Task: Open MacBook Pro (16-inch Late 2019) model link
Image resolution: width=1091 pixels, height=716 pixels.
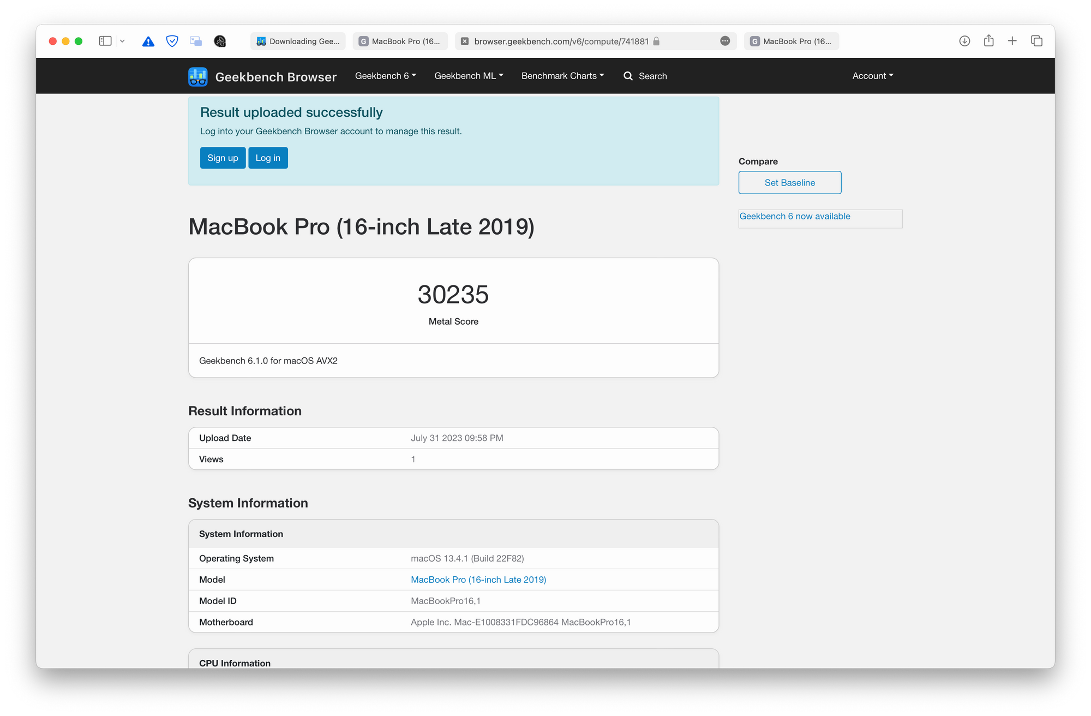Action: 478,580
